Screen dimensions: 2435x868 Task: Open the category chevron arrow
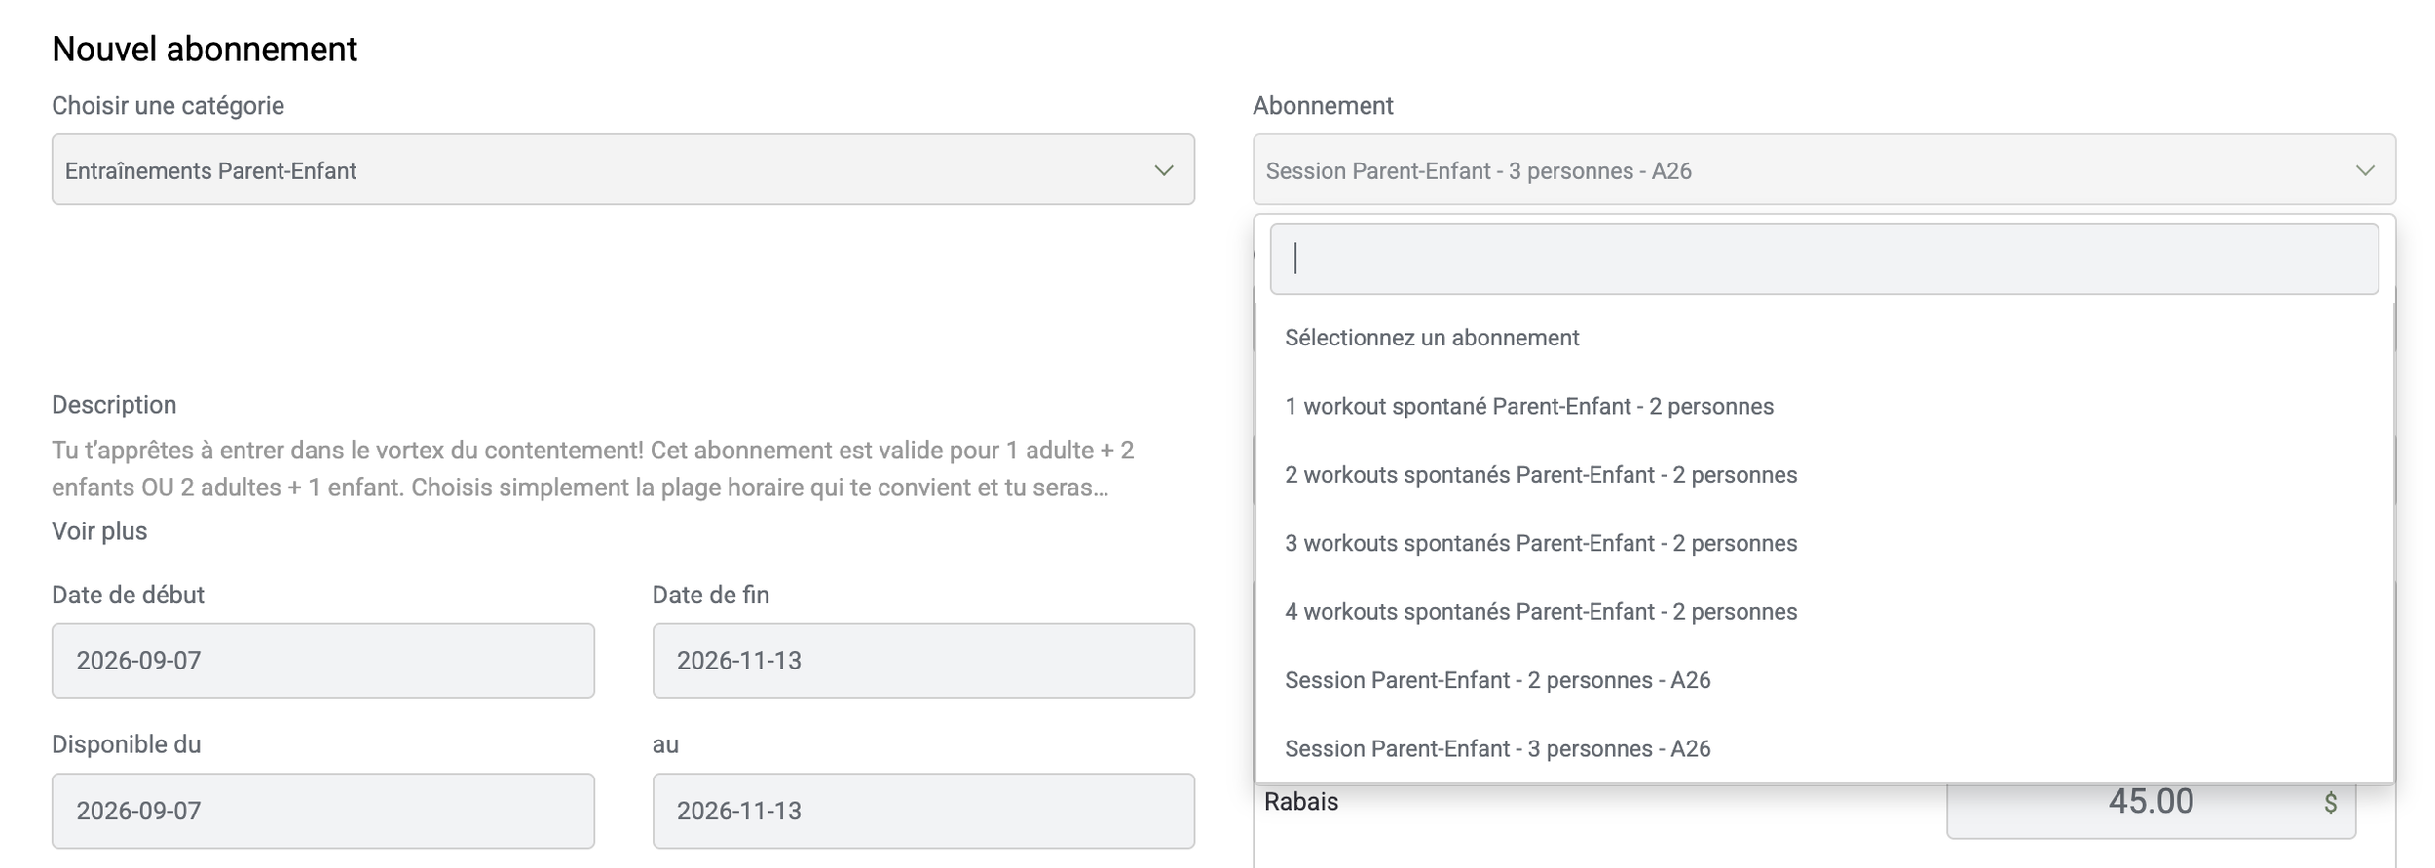coord(1163,170)
